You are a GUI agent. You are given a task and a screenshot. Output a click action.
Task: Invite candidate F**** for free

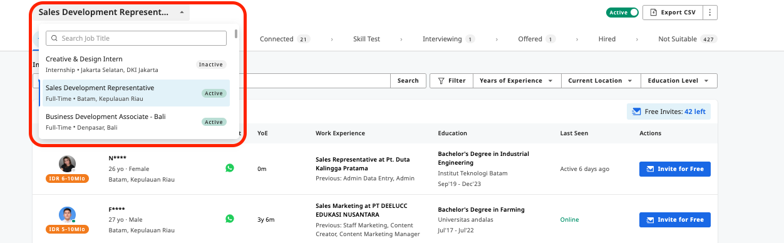[x=675, y=220]
